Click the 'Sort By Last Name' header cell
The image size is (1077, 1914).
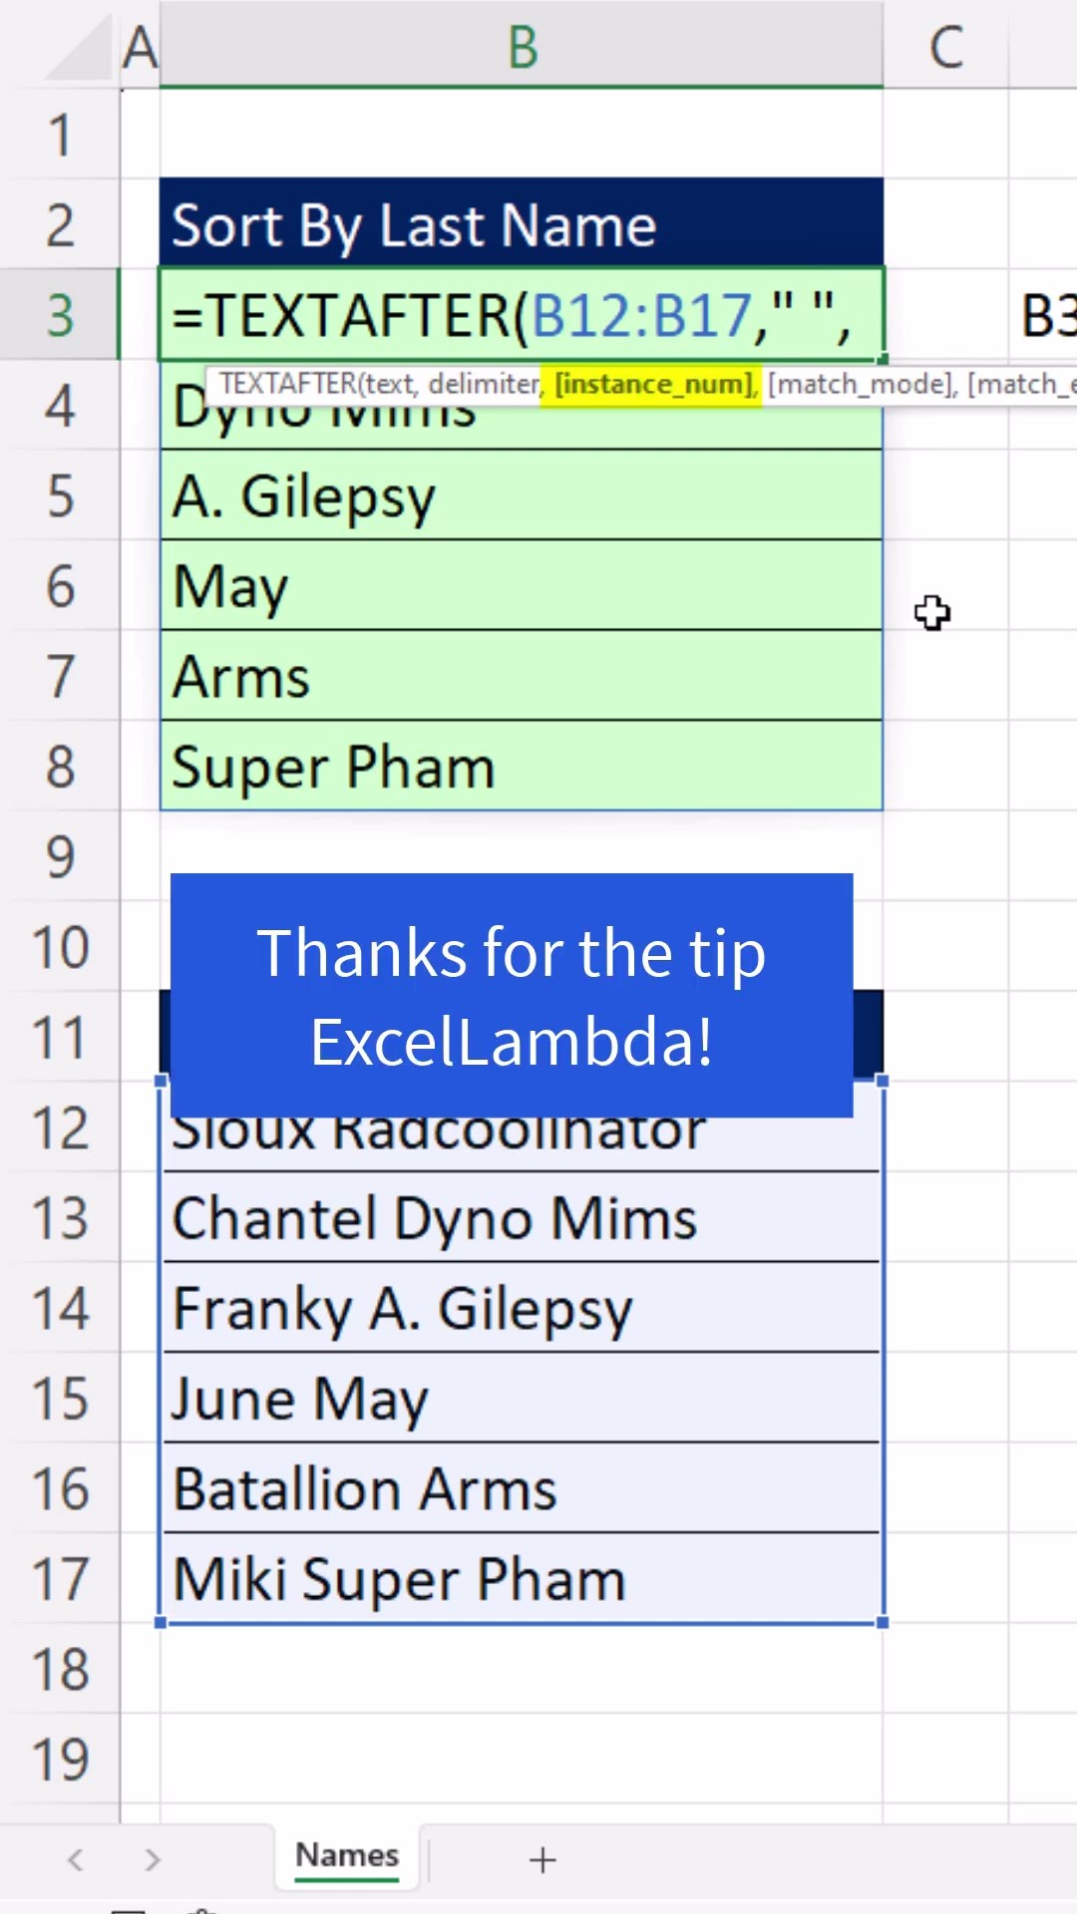(521, 224)
